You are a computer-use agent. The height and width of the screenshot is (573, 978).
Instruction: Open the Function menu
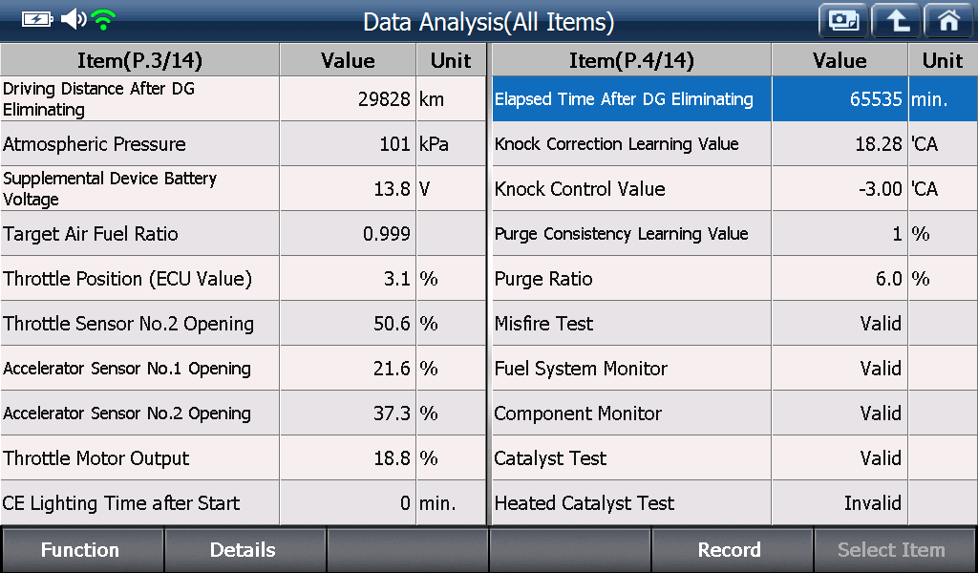(x=82, y=550)
